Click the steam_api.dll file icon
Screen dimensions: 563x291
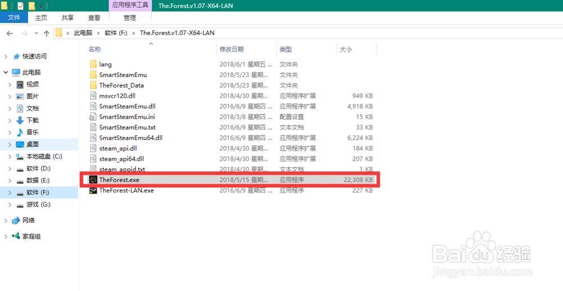[93, 148]
